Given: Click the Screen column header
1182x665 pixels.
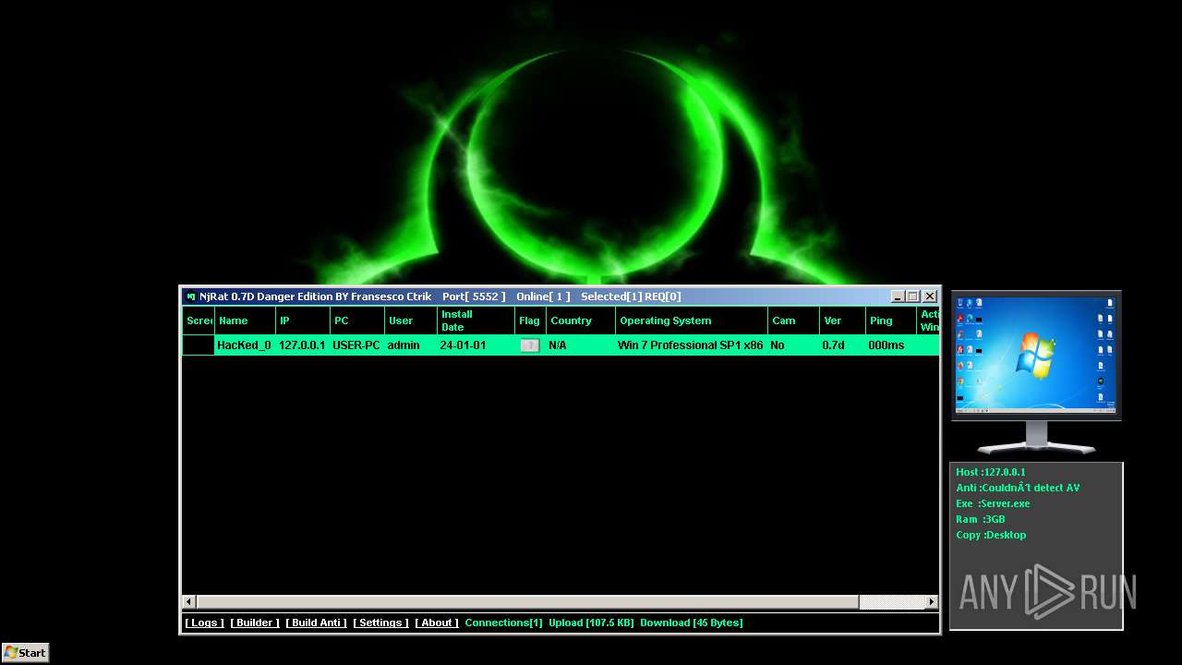Looking at the screenshot, I should pyautogui.click(x=199, y=320).
